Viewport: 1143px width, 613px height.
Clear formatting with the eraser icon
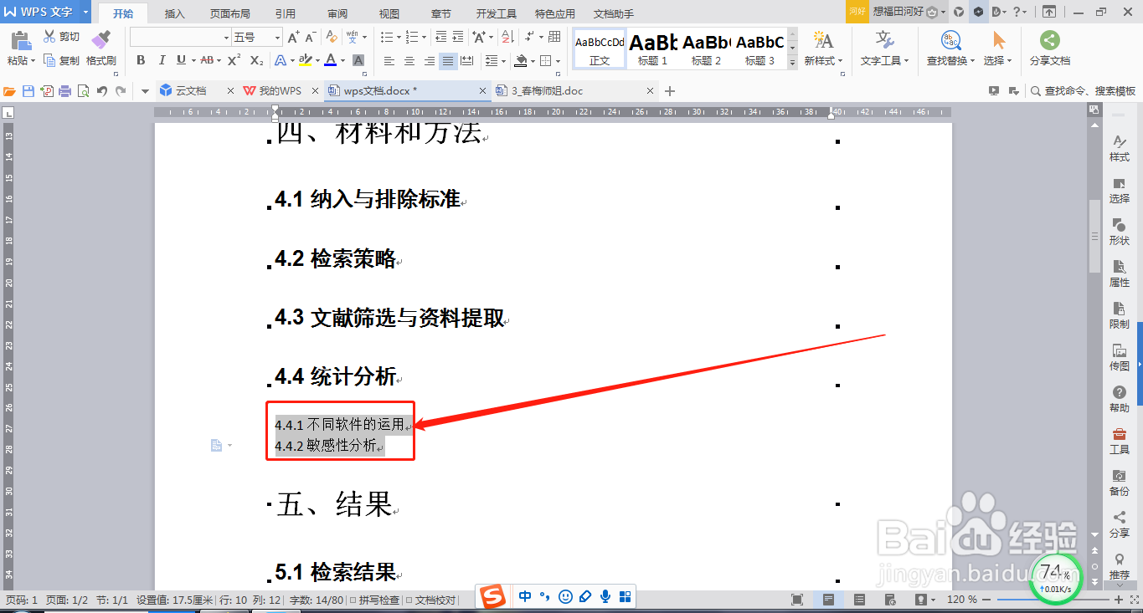coord(332,37)
